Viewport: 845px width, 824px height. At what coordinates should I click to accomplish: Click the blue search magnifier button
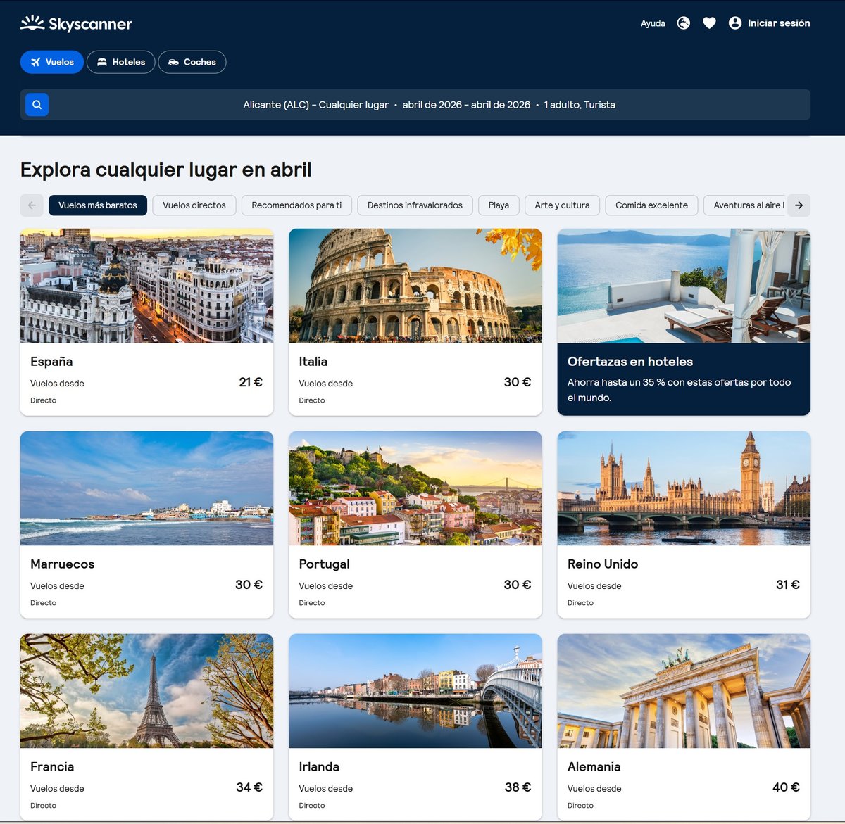point(37,105)
